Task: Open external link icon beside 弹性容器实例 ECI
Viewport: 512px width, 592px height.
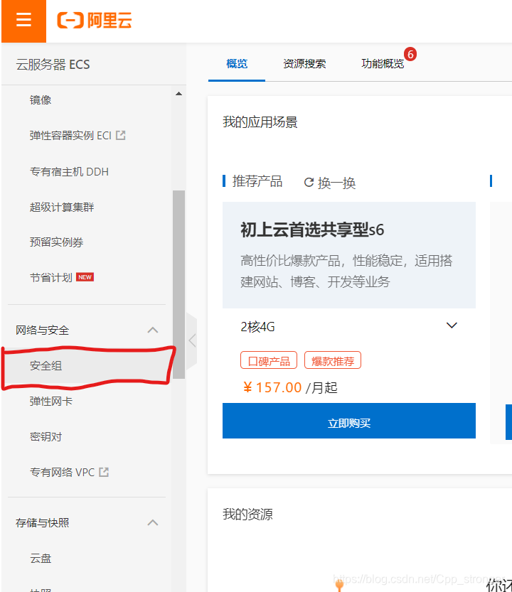Action: tap(121, 135)
